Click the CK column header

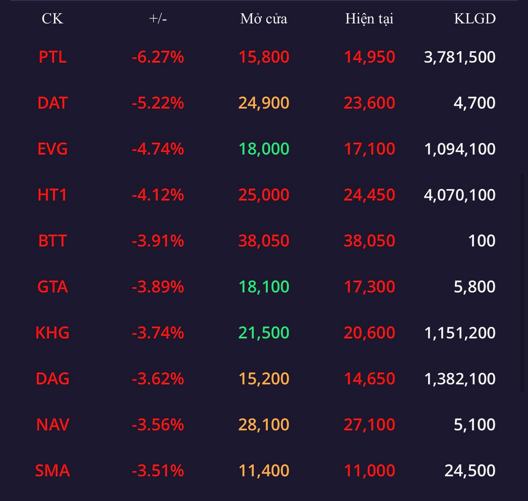(x=52, y=19)
